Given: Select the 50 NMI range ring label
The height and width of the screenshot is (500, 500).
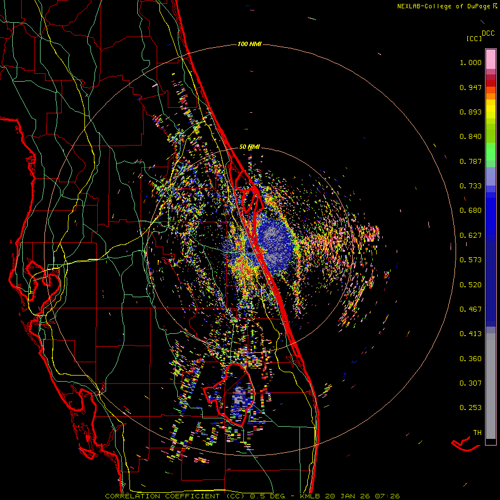Looking at the screenshot, I should (249, 147).
